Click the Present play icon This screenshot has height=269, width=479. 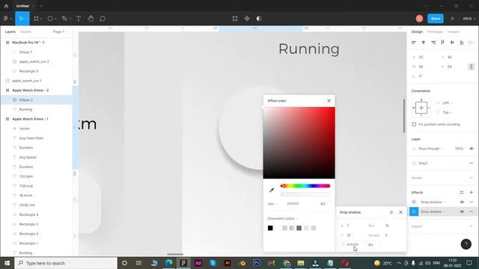[x=452, y=19]
